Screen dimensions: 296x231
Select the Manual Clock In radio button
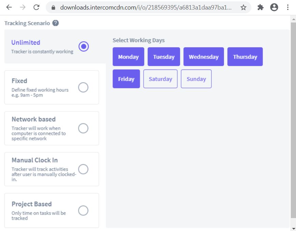pos(83,169)
